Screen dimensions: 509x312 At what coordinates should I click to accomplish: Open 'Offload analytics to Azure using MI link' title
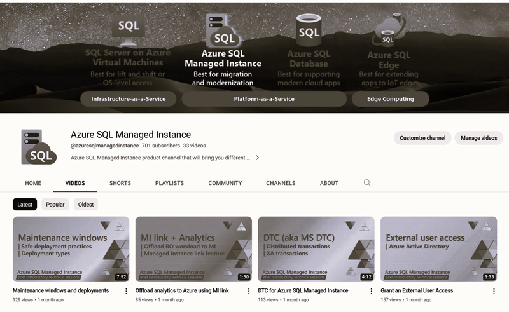tap(182, 290)
